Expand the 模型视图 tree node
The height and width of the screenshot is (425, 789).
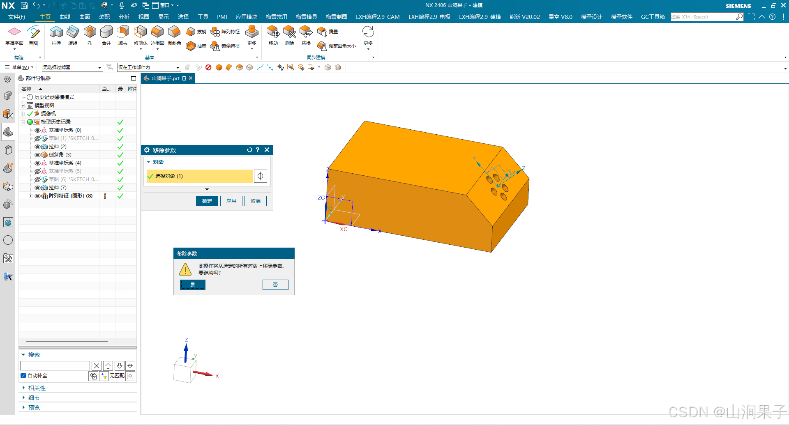pos(23,106)
